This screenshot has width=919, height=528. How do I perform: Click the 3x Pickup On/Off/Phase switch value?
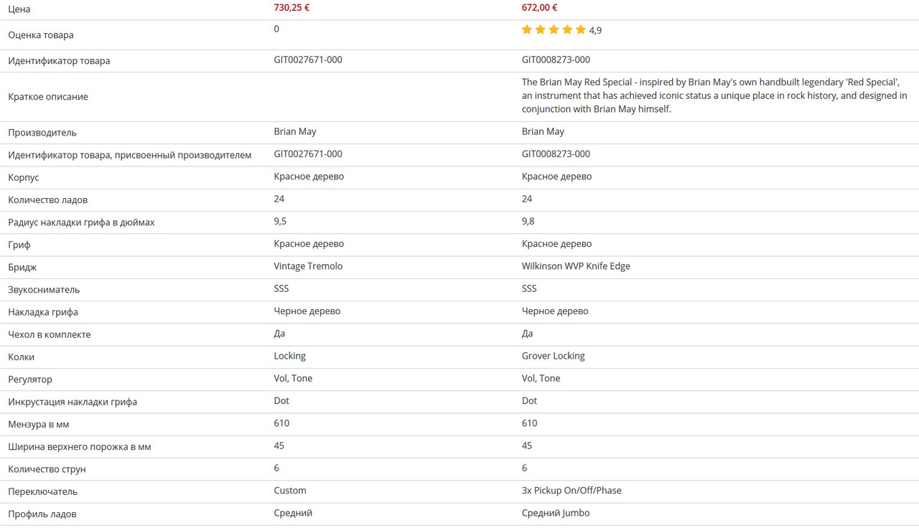point(572,491)
